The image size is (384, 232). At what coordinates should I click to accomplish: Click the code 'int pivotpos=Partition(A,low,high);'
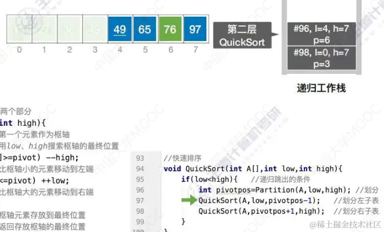pyautogui.click(x=275, y=190)
